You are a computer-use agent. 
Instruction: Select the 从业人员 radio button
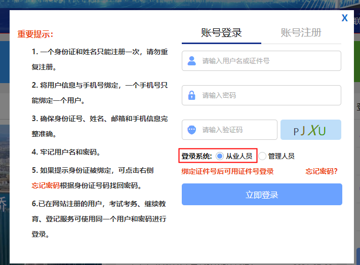click(219, 156)
